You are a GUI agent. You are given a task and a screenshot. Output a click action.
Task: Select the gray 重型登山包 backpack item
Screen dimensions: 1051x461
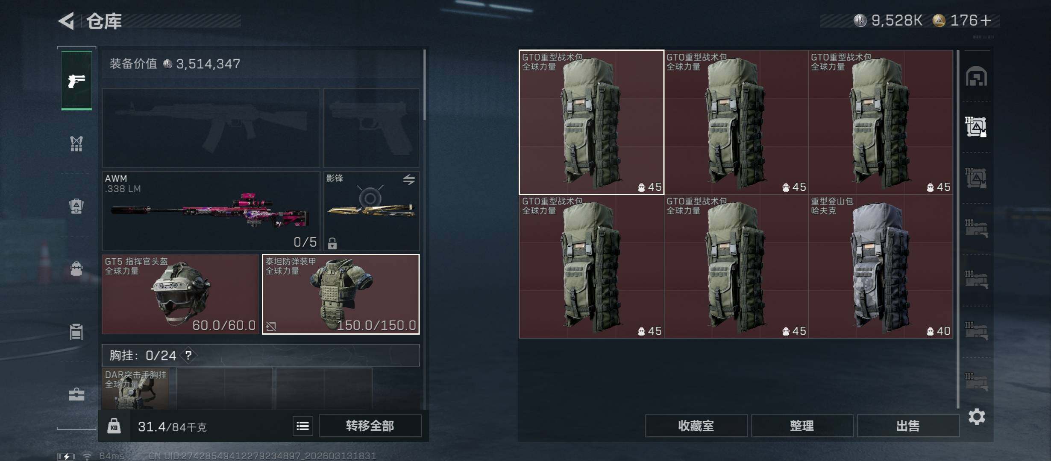tap(881, 266)
